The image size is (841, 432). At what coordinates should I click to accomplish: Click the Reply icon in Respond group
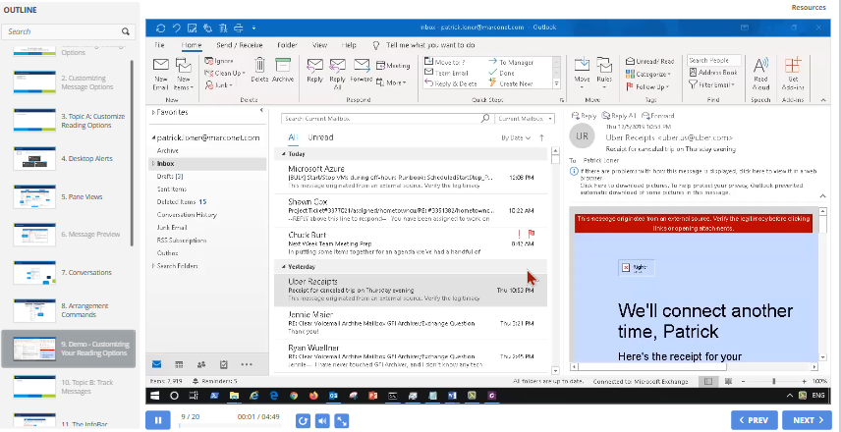(x=314, y=66)
